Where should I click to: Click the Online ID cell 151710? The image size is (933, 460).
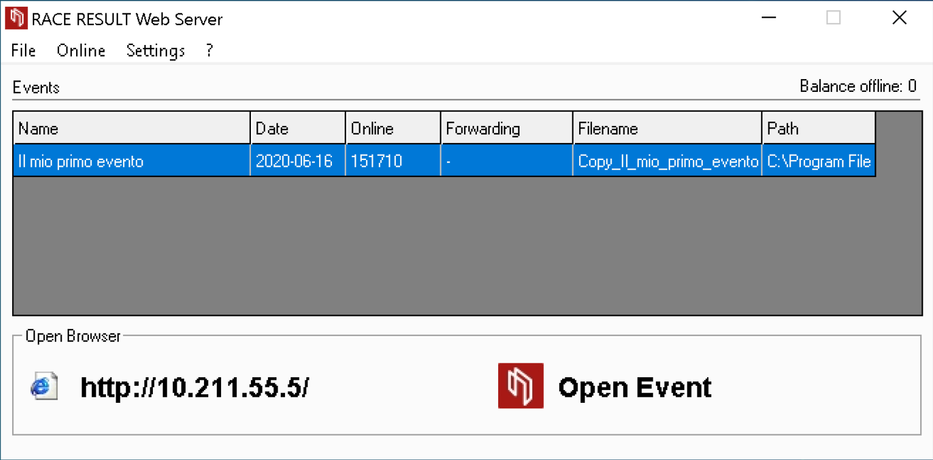pyautogui.click(x=393, y=161)
